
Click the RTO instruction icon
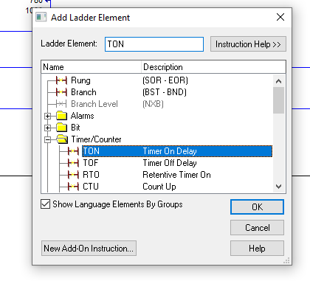pyautogui.click(x=73, y=175)
